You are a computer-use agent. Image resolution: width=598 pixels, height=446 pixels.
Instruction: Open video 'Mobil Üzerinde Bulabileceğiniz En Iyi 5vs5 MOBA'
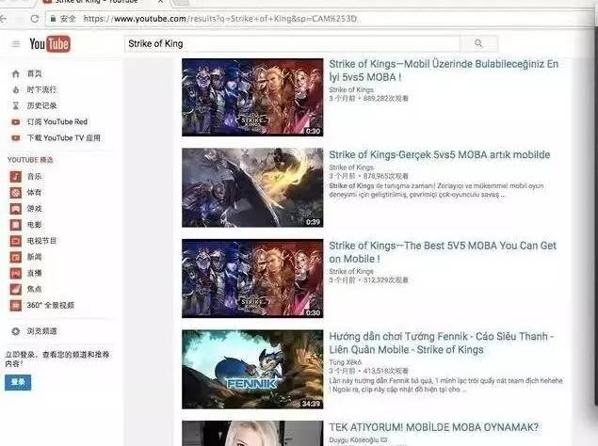[x=444, y=71]
